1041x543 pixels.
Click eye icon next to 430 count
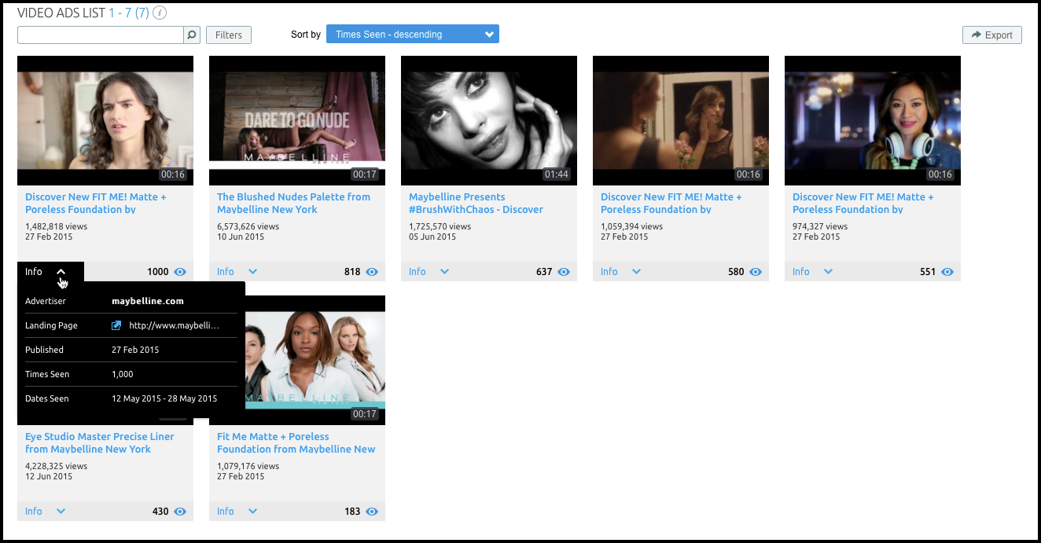(181, 512)
